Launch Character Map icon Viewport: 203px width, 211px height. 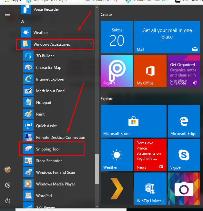click(28, 67)
